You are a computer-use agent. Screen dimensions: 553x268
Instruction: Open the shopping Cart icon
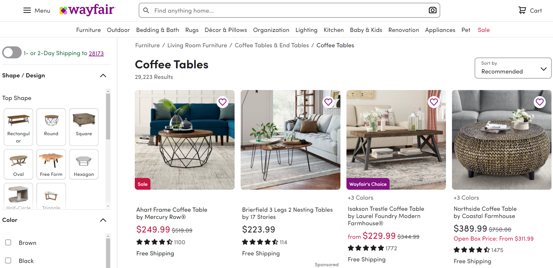click(522, 10)
